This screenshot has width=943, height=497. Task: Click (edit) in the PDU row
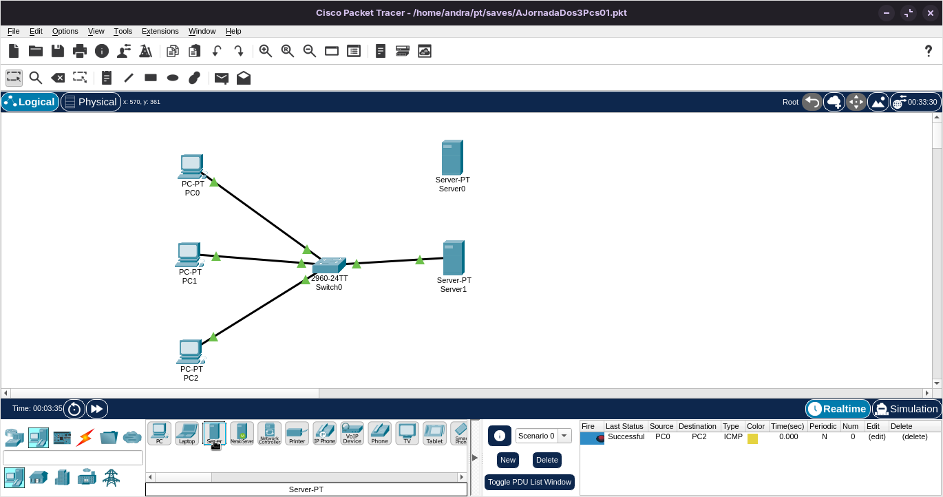point(877,436)
